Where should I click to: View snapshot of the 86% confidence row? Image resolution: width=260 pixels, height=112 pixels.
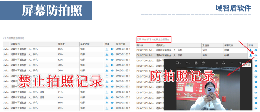[112, 49]
